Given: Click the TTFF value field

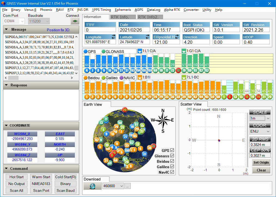Looking at the screenshot, I should 100,30.
